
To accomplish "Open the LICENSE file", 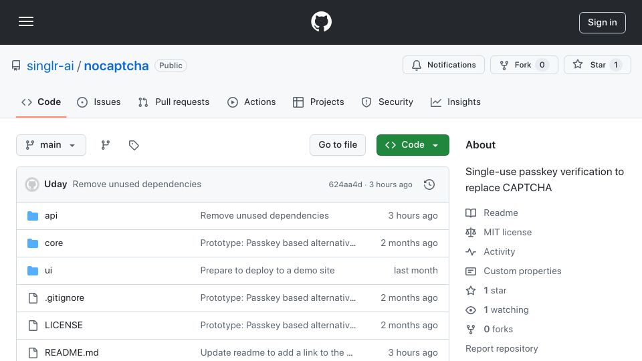I will coord(64,326).
